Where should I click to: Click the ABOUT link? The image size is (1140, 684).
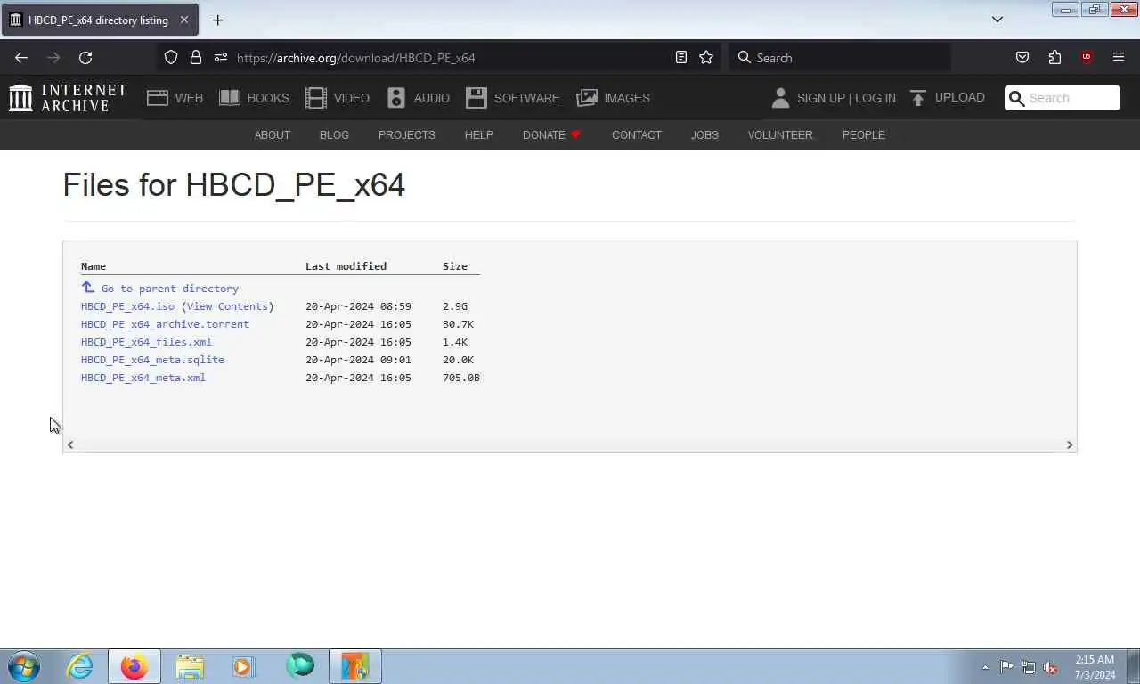(x=273, y=135)
